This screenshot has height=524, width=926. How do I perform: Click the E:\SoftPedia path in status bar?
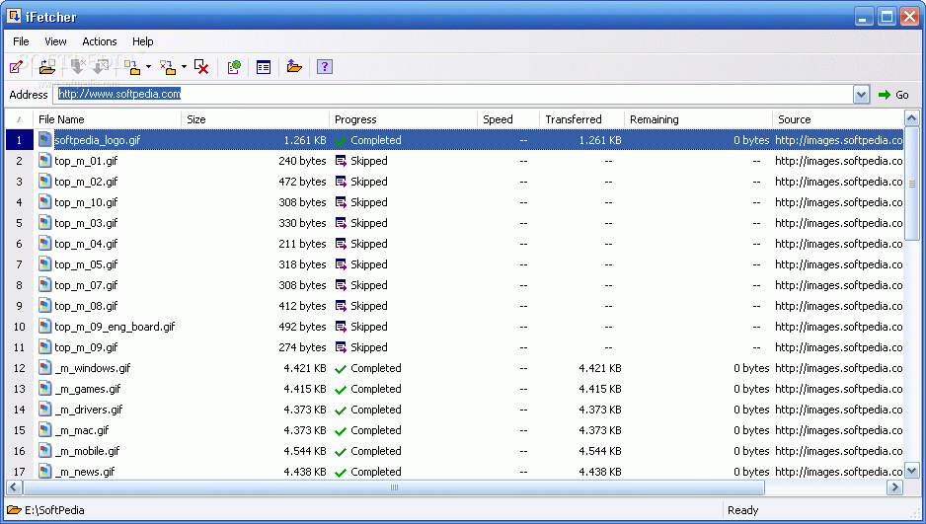tap(54, 510)
